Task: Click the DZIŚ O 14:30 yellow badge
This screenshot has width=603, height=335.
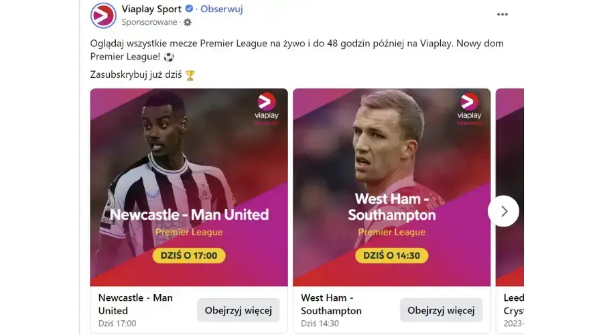Action: [391, 255]
